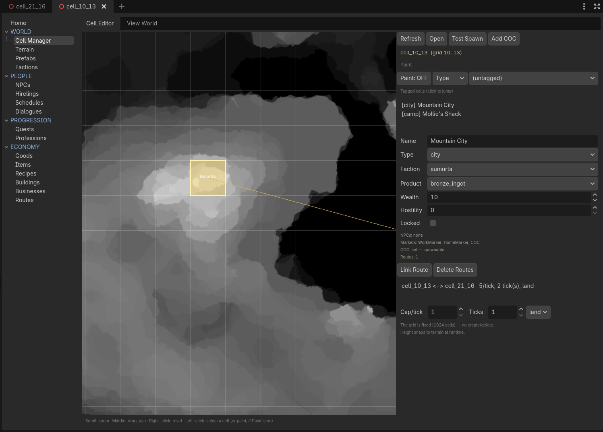Image resolution: width=603 pixels, height=432 pixels.
Task: Click the Refresh button
Action: tap(410, 39)
